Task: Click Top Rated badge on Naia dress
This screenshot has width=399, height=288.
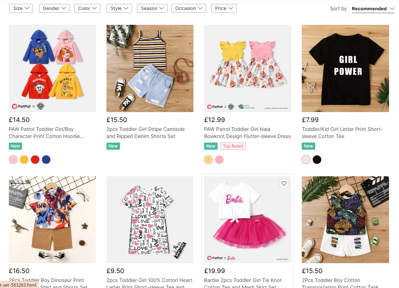Action: [x=233, y=146]
